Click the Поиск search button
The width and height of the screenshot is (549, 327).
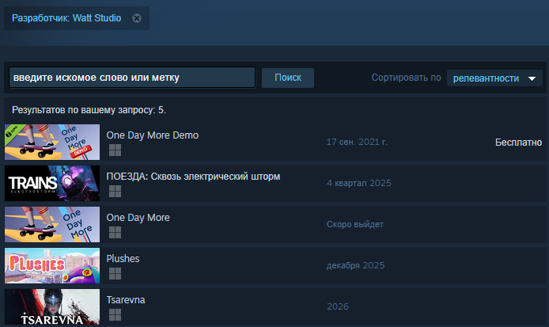coord(288,78)
